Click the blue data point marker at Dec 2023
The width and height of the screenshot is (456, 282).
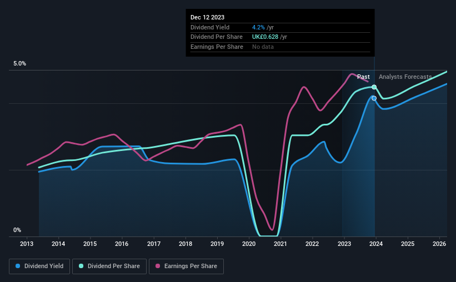374,98
